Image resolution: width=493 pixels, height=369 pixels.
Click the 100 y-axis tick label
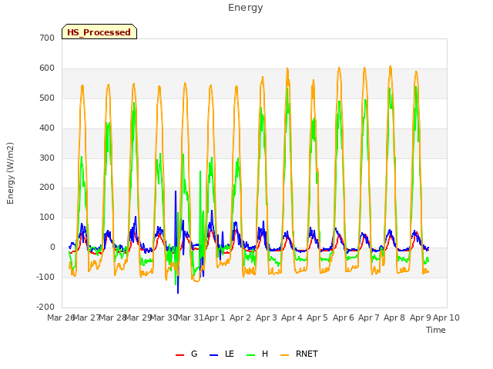pos(47,217)
